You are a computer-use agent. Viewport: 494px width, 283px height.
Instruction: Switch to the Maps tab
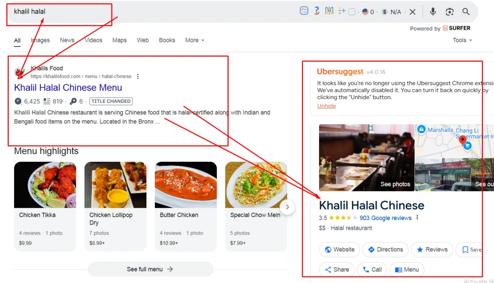119,40
